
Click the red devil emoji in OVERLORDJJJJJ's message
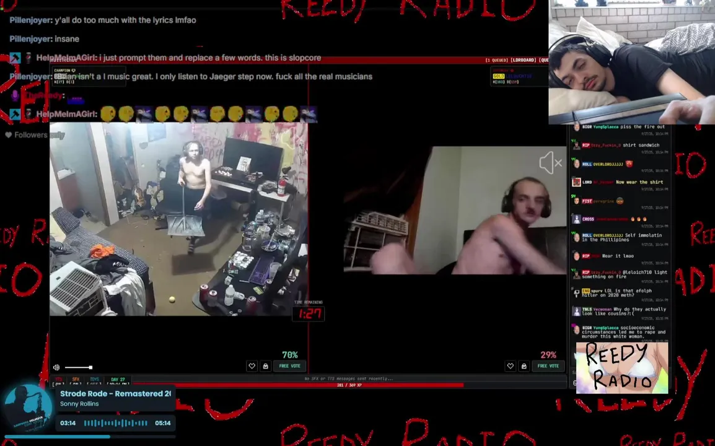point(629,164)
